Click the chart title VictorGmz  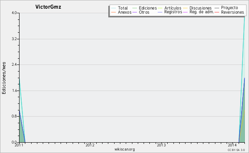click(x=48, y=7)
